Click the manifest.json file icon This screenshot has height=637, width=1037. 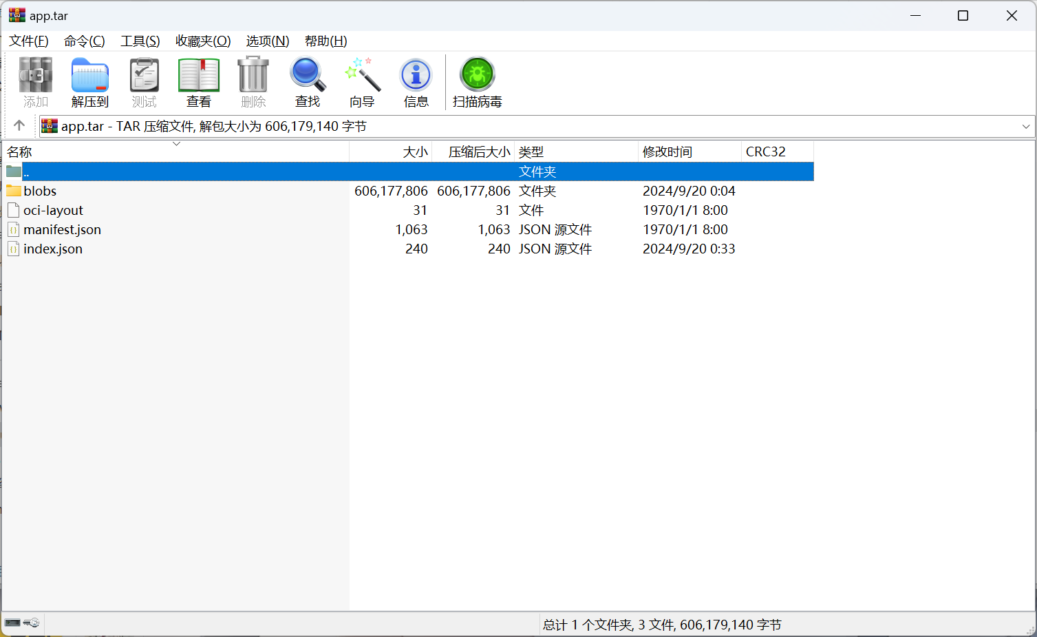14,229
